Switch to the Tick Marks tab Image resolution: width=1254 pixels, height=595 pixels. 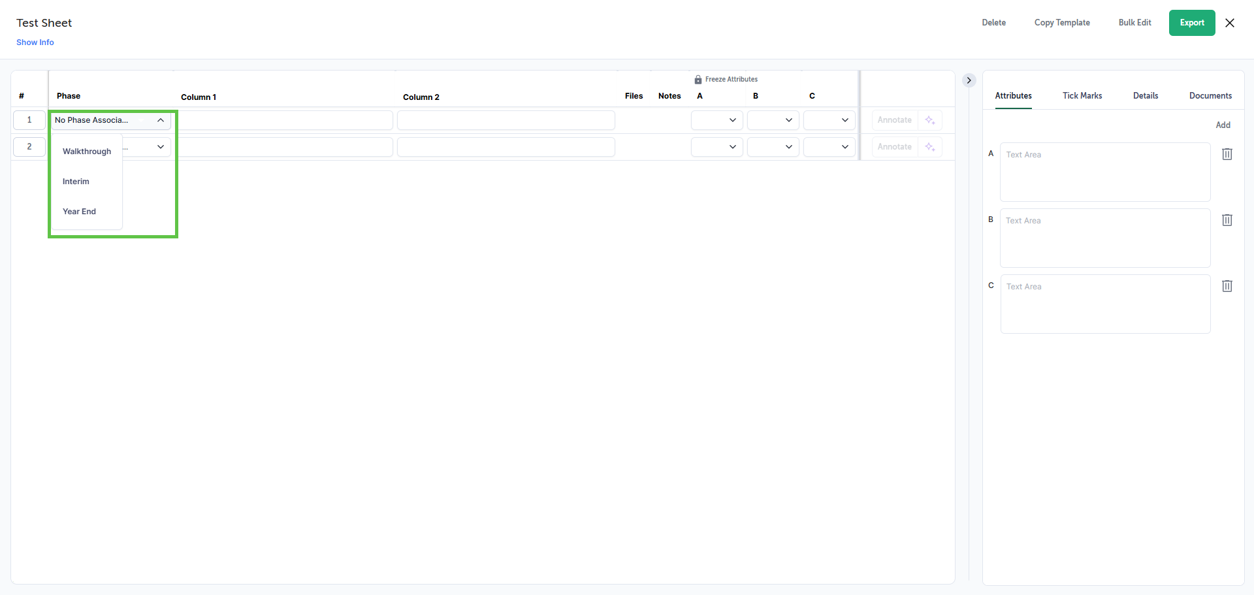[1082, 95]
